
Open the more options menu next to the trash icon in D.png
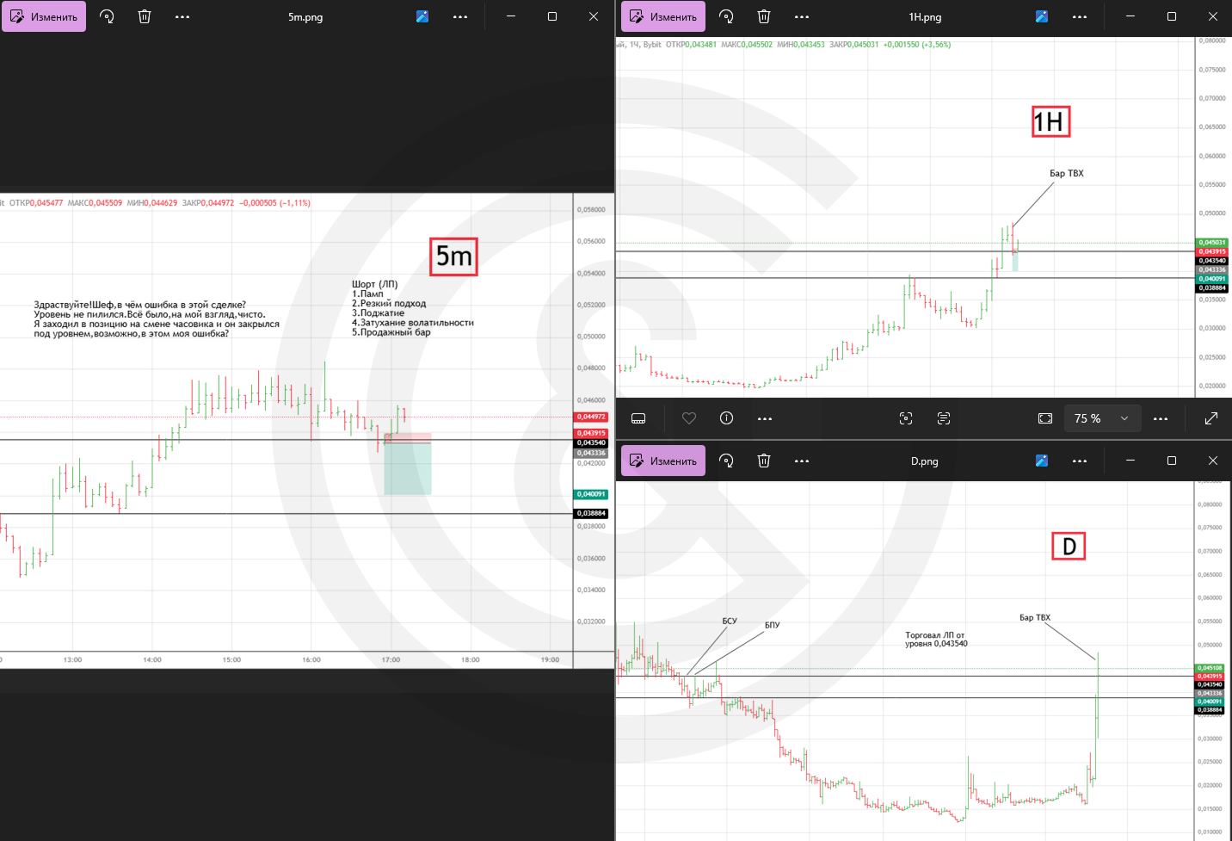(x=802, y=461)
